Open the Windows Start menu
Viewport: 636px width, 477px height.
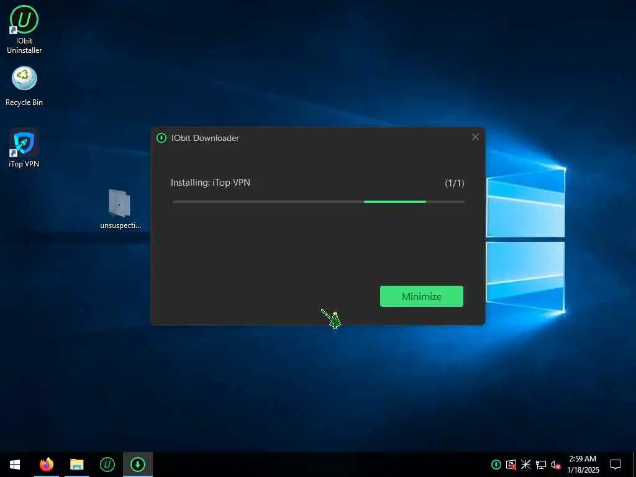(15, 465)
